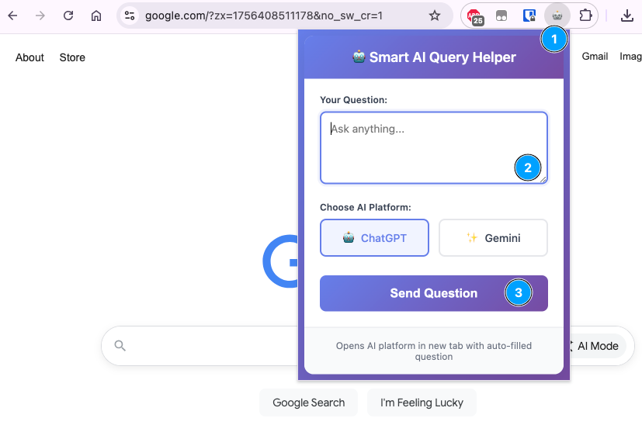Click the robot AI helper extension icon
Screen dimensions: 642x425
pyautogui.click(x=556, y=16)
